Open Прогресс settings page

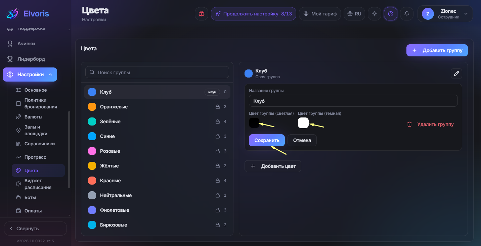coord(35,157)
